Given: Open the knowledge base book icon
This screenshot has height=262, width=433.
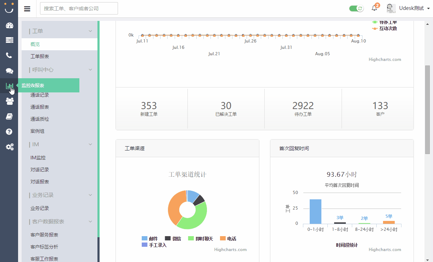Looking at the screenshot, I should (x=10, y=116).
